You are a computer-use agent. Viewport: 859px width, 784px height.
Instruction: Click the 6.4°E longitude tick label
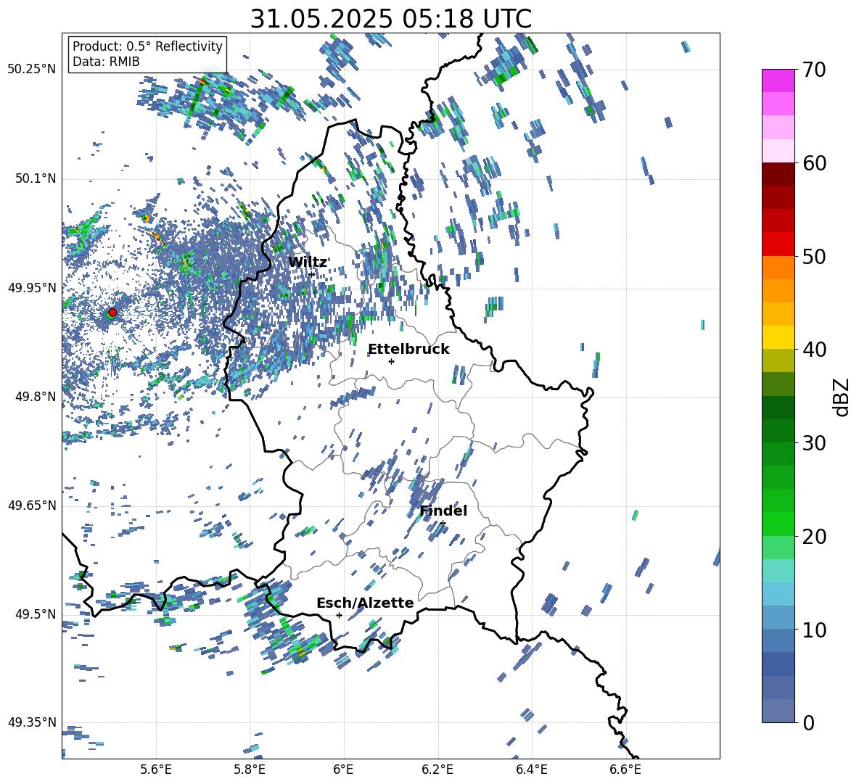click(x=532, y=769)
